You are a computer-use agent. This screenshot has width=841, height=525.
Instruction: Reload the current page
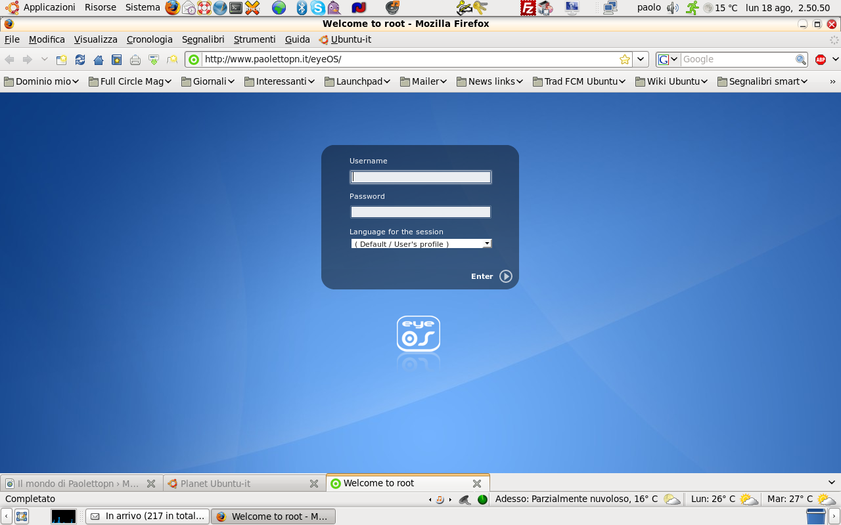(x=80, y=60)
